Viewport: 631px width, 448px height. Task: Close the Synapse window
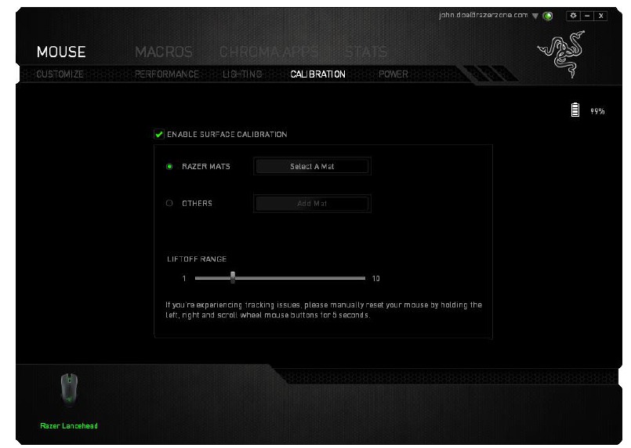pos(600,16)
